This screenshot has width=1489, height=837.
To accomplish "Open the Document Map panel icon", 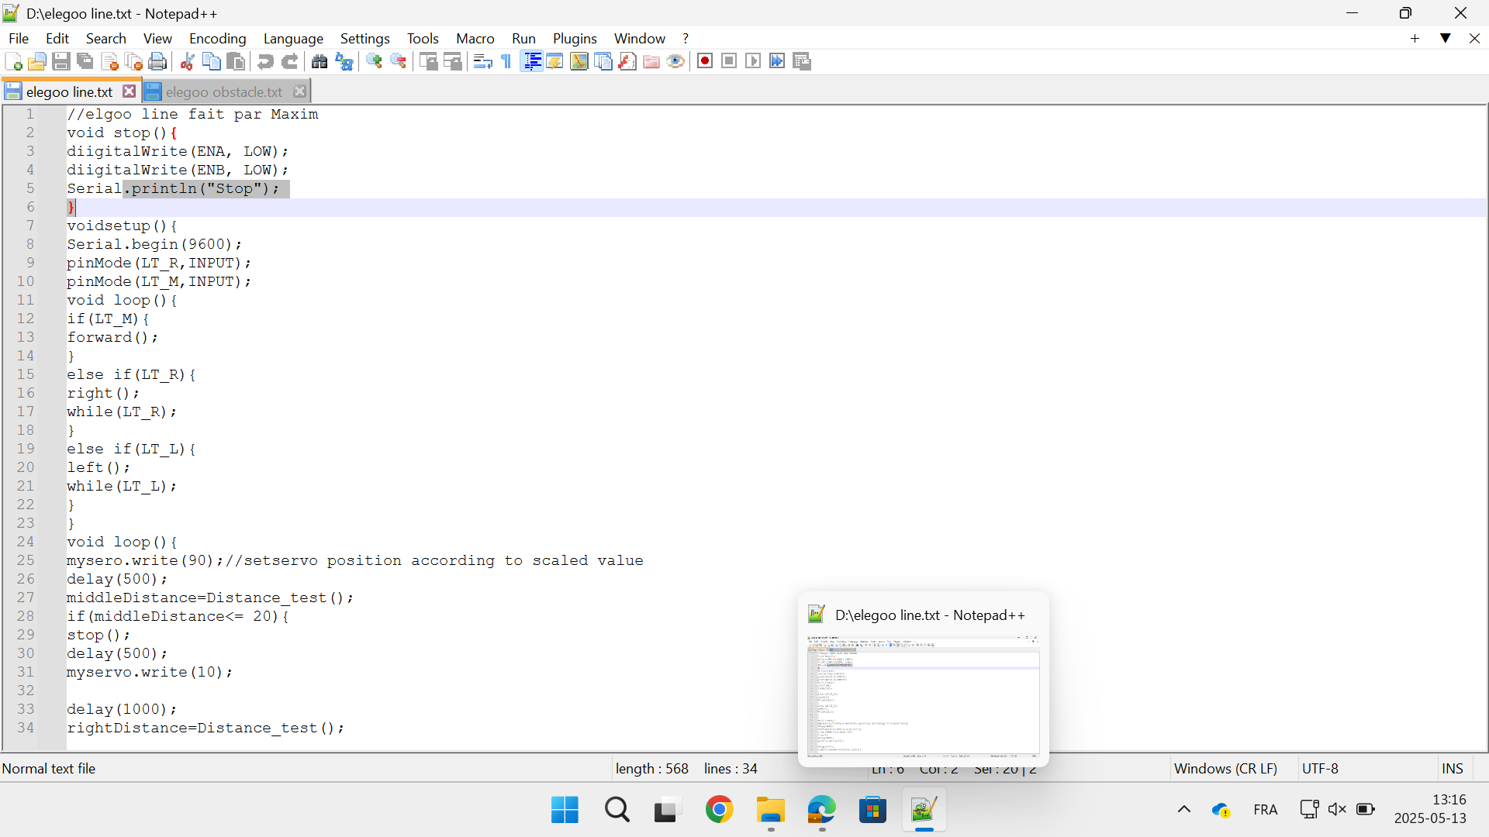I will [x=579, y=61].
